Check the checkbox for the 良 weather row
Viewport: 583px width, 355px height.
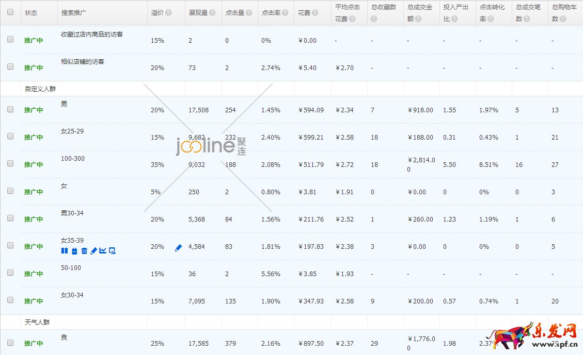pos(10,343)
